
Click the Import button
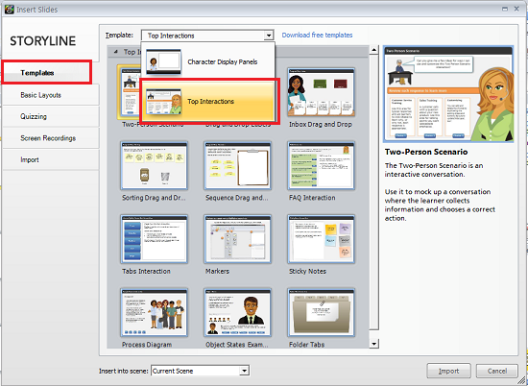448,371
